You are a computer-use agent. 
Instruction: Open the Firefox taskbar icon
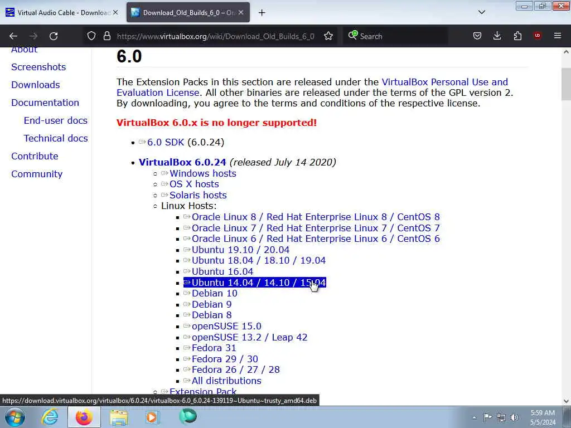[x=84, y=417]
